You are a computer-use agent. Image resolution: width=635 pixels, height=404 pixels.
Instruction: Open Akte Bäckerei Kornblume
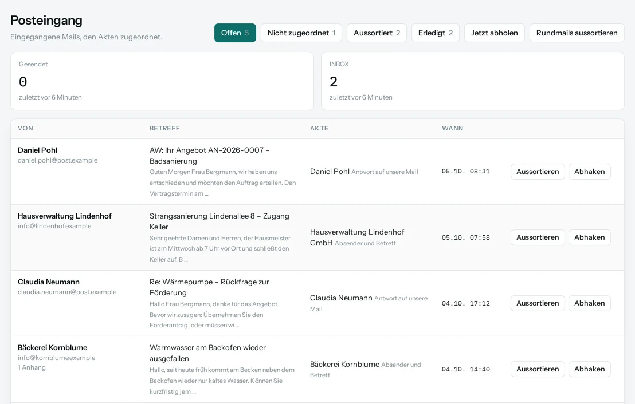(344, 364)
